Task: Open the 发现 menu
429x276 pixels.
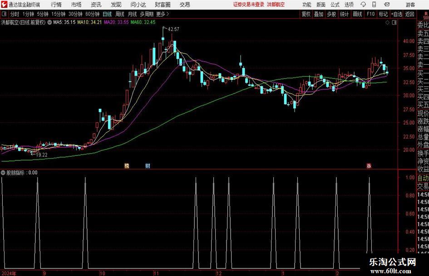Action: (x=116, y=5)
